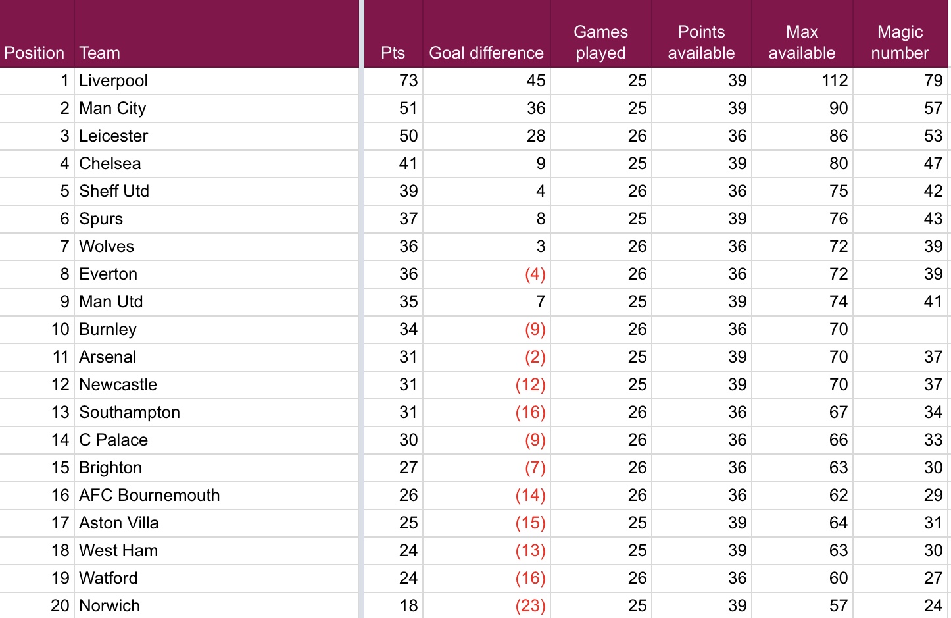Screen dimensions: 951x618
Task: Select the Team column header
Action: click(216, 34)
